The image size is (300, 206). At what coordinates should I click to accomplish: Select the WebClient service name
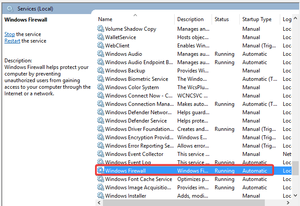pyautogui.click(x=117, y=46)
